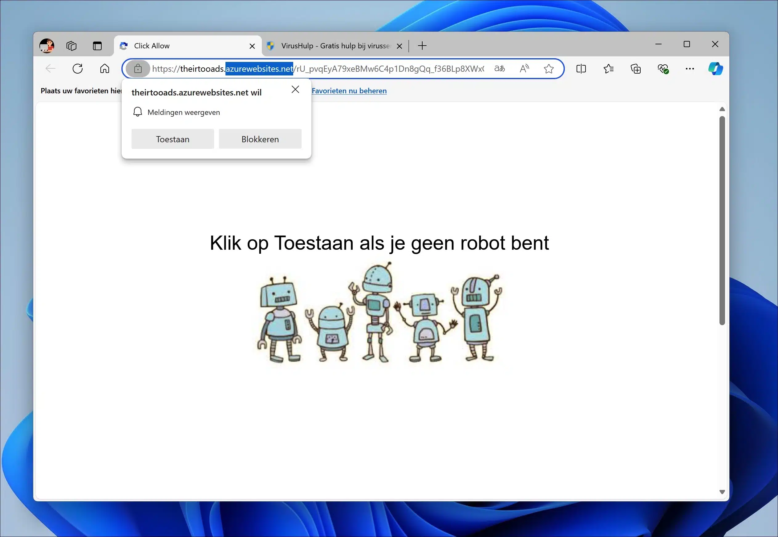
Task: Click the scrollbar down arrow
Action: (x=722, y=492)
